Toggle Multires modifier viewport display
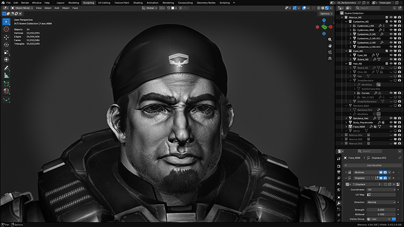 381,172
